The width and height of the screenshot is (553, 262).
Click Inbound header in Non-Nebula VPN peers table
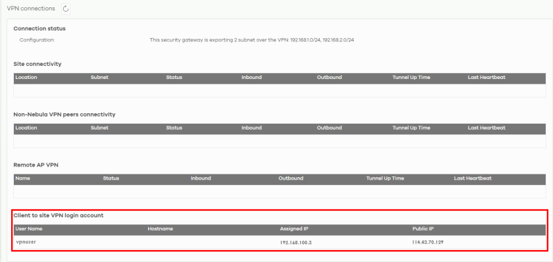(x=251, y=128)
